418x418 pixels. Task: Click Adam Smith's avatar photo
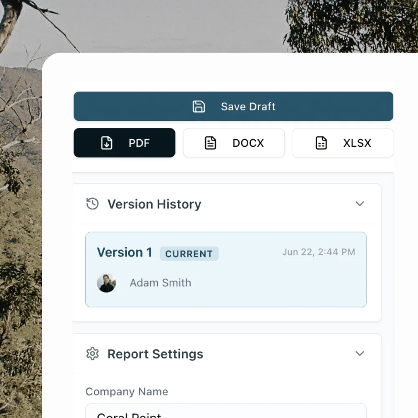click(x=106, y=283)
